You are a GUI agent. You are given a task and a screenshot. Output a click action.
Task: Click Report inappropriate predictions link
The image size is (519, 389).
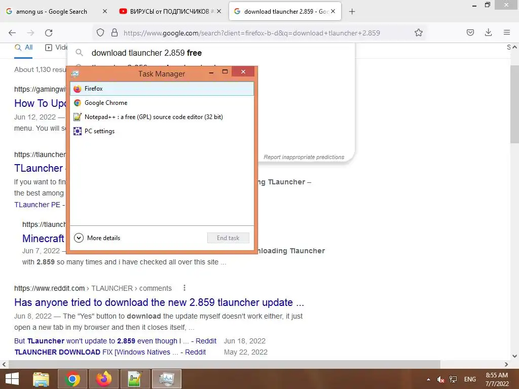click(x=304, y=157)
